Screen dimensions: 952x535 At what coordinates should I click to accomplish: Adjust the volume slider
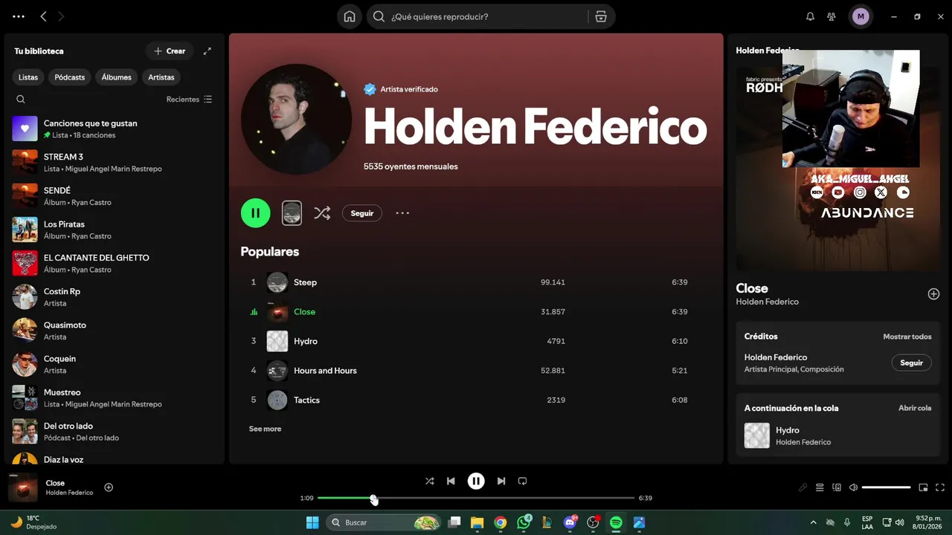point(887,487)
